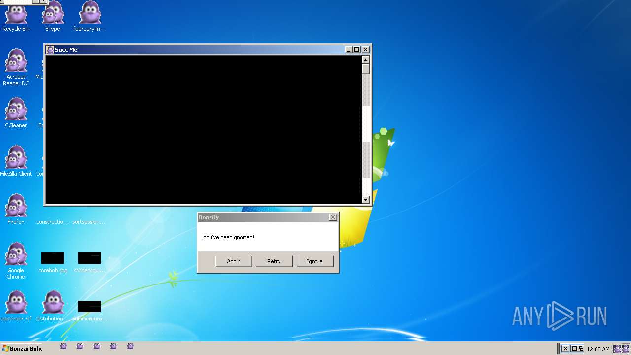Click the Succ Me scrollbar up arrow
The width and height of the screenshot is (631, 355).
coord(366,60)
